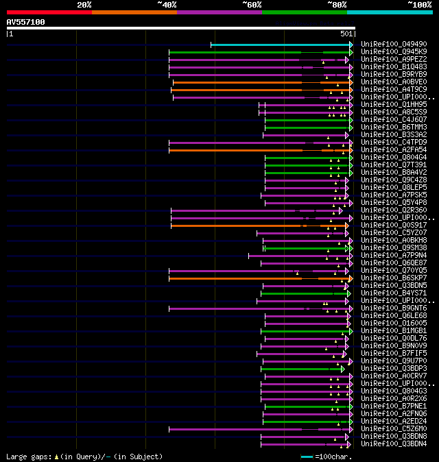
Task: Click the arrowhead ending the B6SKP7 alignment
Action: click(351, 279)
